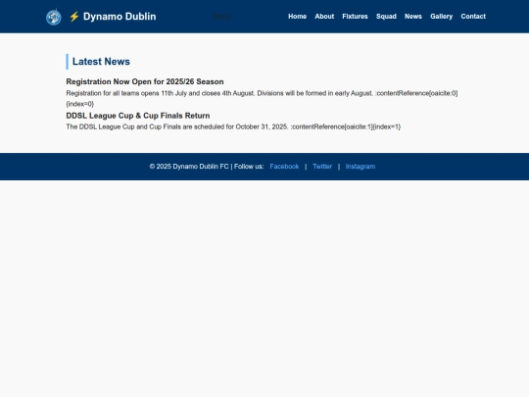Click the © 2025 Dynamo Dublin FC text
Viewport: 529px width, 397px height.
(189, 167)
